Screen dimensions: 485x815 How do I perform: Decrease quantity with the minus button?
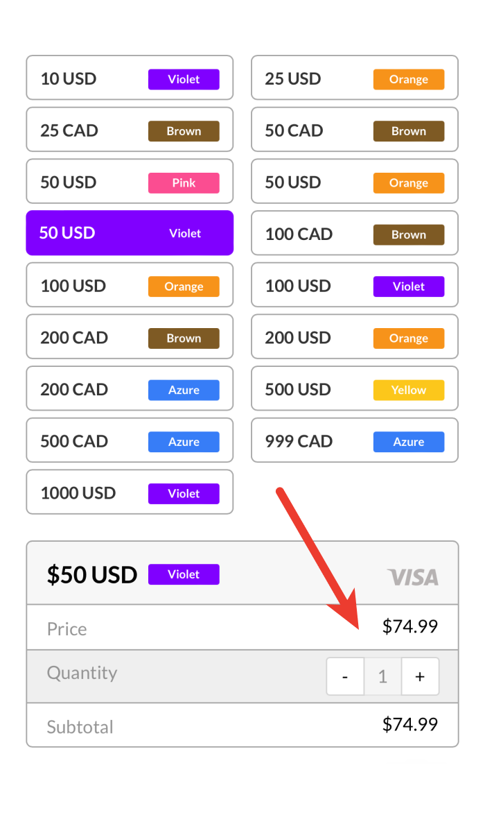[x=345, y=677]
